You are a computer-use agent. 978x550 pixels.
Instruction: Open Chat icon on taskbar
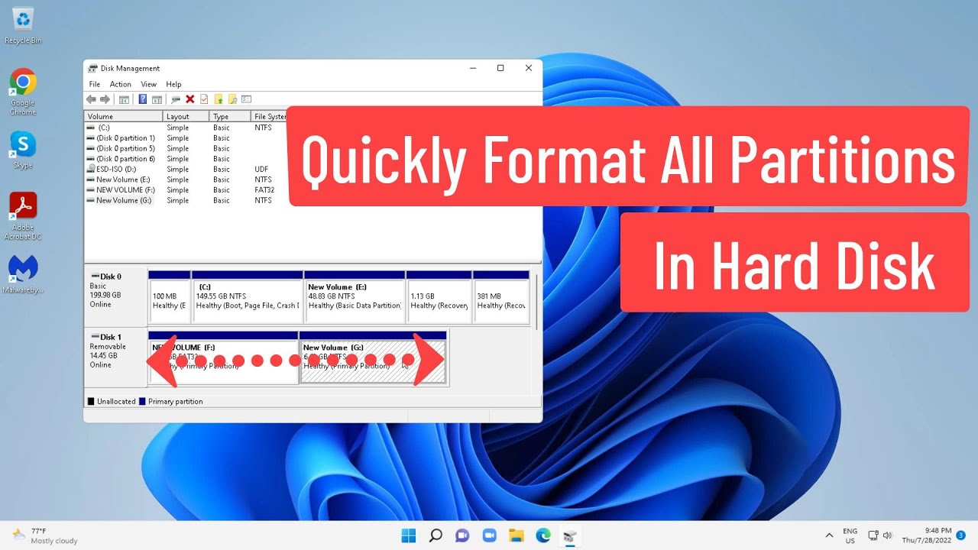[x=462, y=535]
